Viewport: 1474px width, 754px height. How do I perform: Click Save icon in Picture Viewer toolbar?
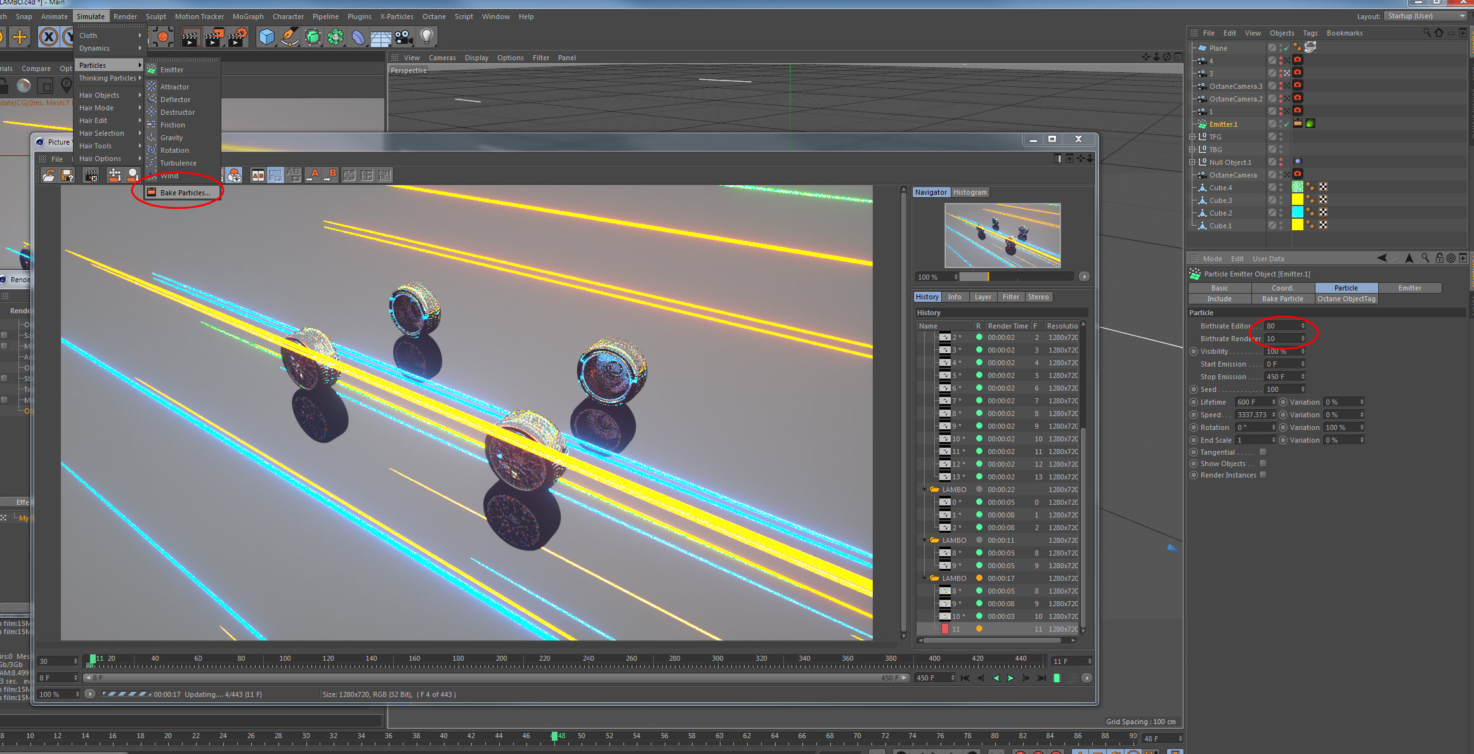click(x=67, y=175)
